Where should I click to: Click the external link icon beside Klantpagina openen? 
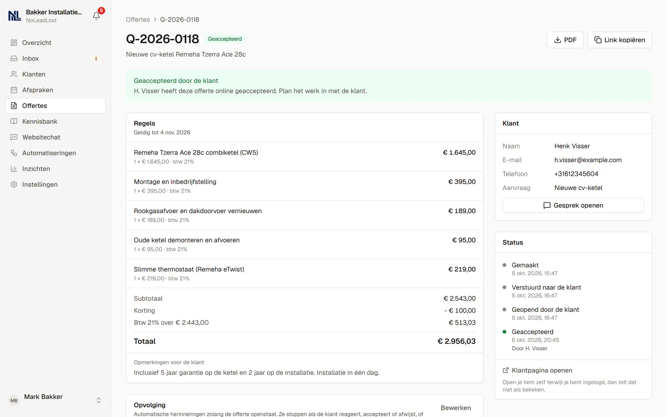506,370
